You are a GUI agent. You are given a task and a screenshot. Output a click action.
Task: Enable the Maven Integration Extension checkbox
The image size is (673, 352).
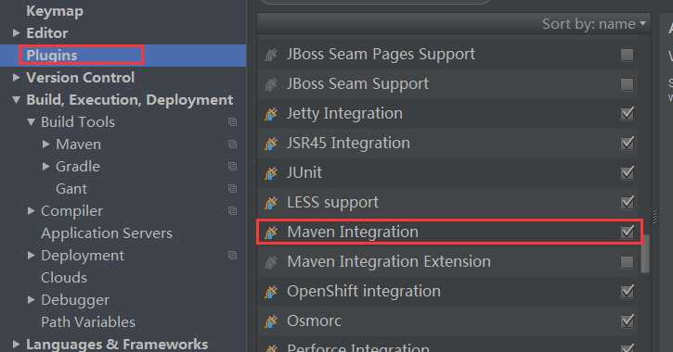point(627,261)
